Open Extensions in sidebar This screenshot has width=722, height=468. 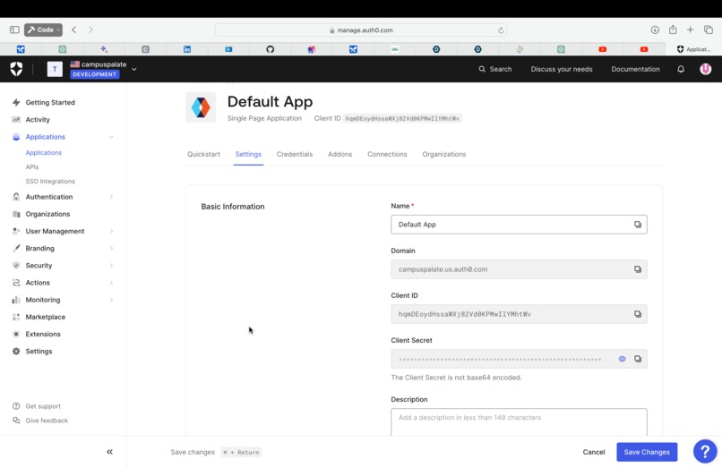pos(43,334)
